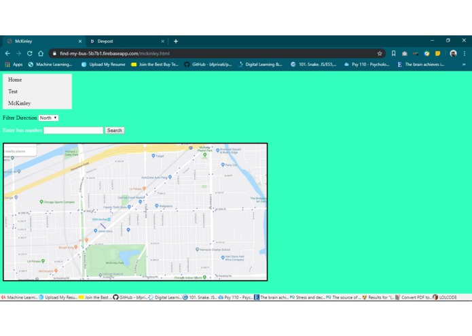Click the browser forward arrow
472x336 pixels.
(x=18, y=53)
